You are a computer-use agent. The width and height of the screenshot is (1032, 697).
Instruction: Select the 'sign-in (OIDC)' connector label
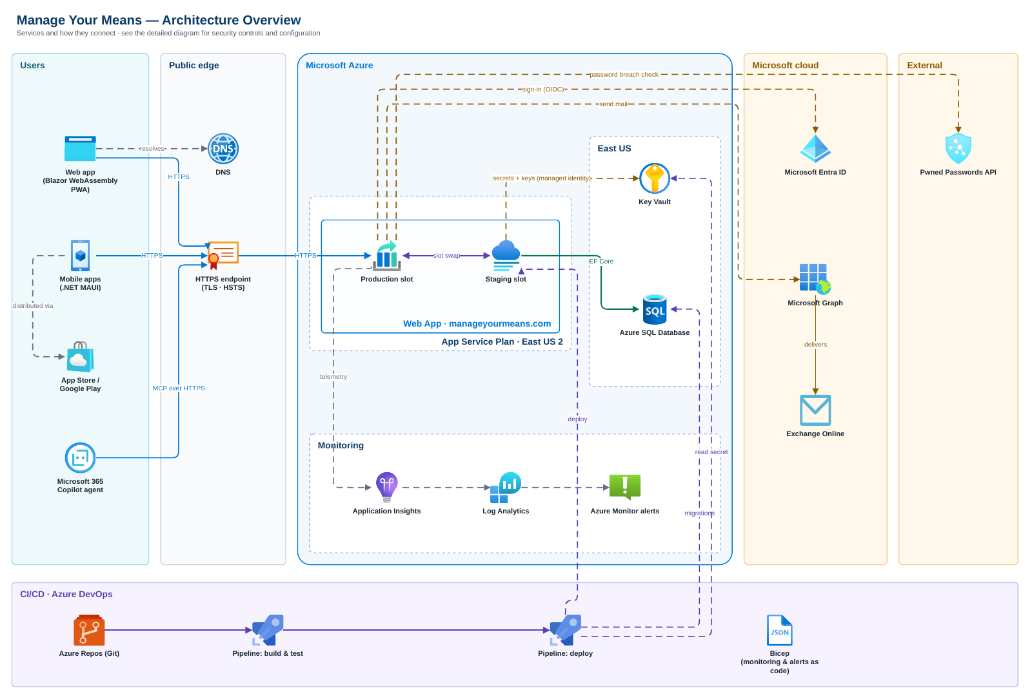click(x=543, y=90)
